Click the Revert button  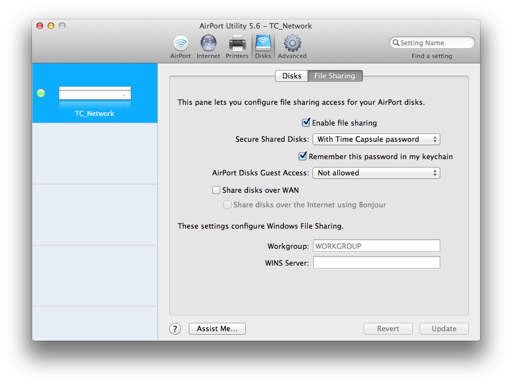click(388, 329)
